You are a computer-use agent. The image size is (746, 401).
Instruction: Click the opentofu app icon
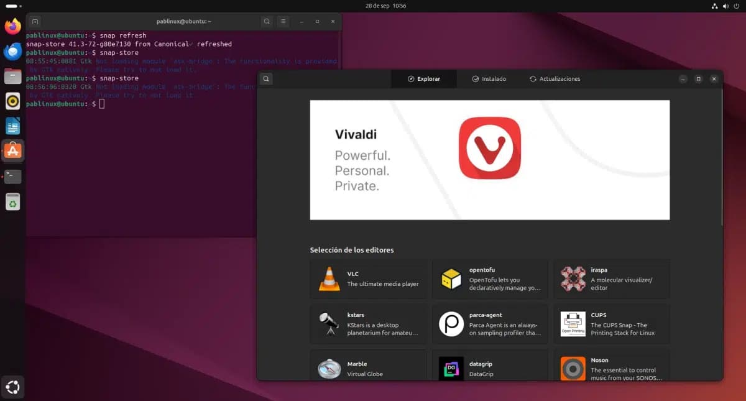click(451, 279)
